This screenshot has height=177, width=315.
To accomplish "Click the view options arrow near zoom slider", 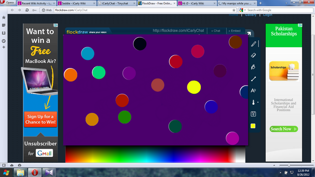I will click(274, 165).
